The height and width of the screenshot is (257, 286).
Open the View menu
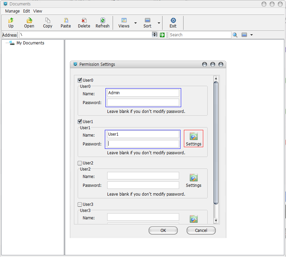tap(38, 11)
